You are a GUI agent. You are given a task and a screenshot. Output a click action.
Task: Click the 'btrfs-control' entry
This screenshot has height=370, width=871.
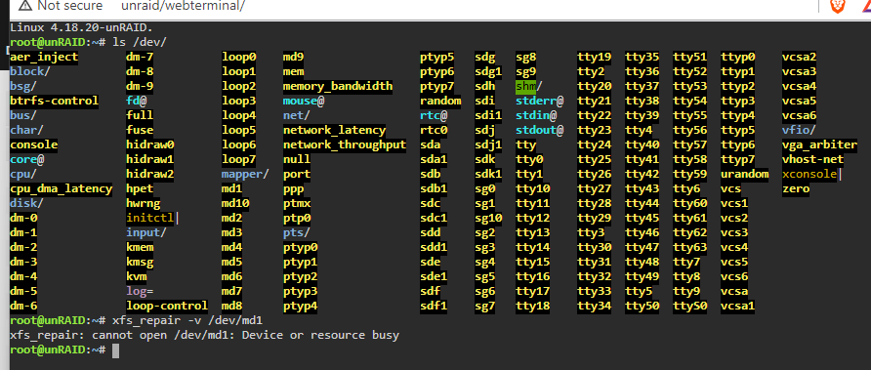point(54,101)
